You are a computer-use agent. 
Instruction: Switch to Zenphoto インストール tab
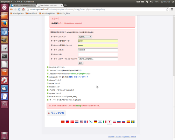50,5
